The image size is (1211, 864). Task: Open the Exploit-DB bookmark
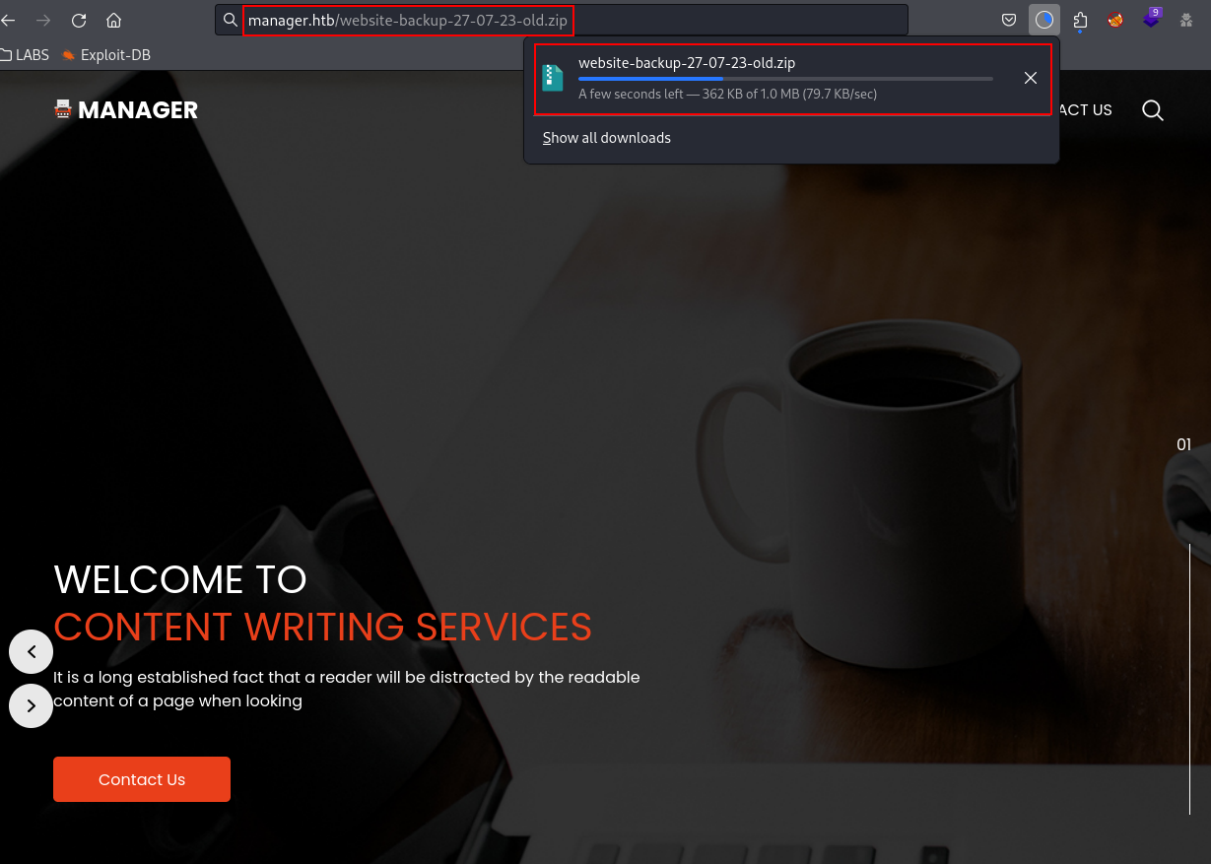[105, 55]
